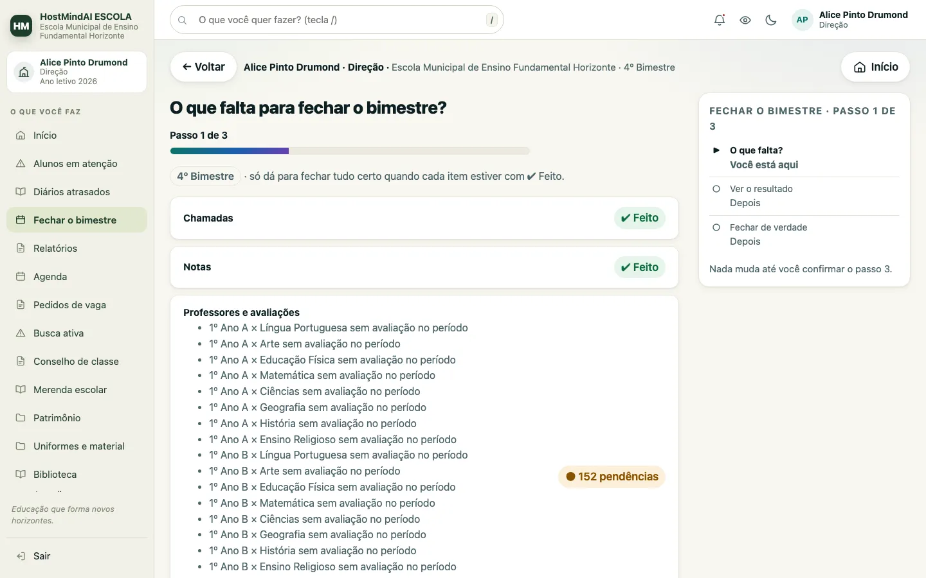Open Alunos em atenção in sidebar
Viewport: 926px width, 578px height.
(x=77, y=164)
